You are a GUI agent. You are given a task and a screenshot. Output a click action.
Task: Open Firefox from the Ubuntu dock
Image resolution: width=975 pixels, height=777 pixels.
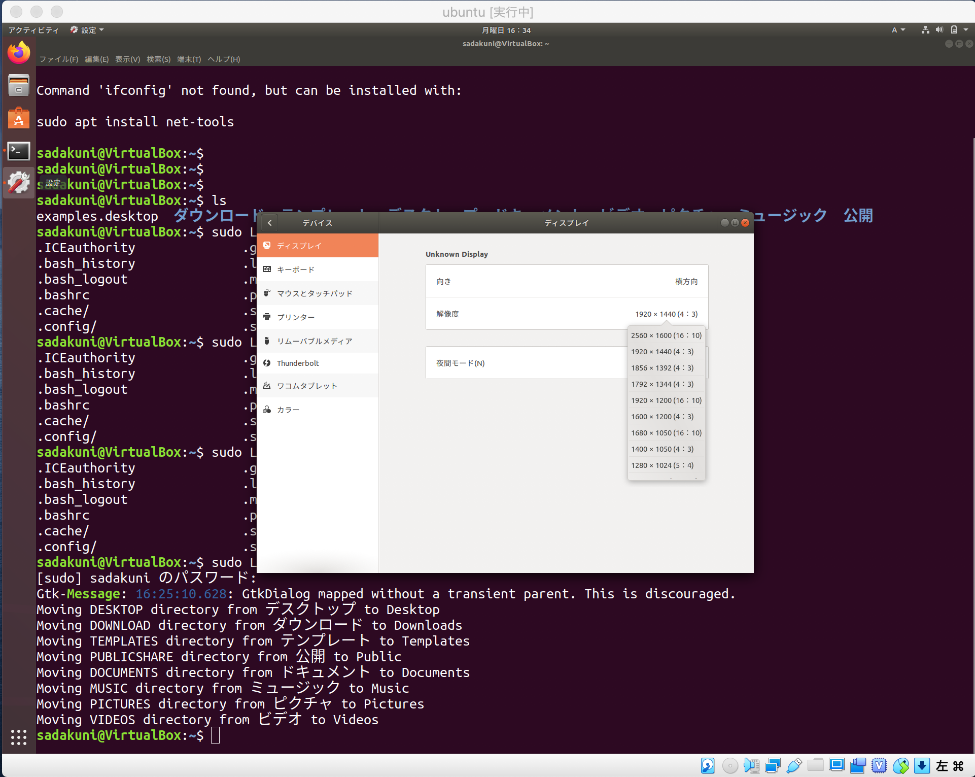pyautogui.click(x=19, y=53)
